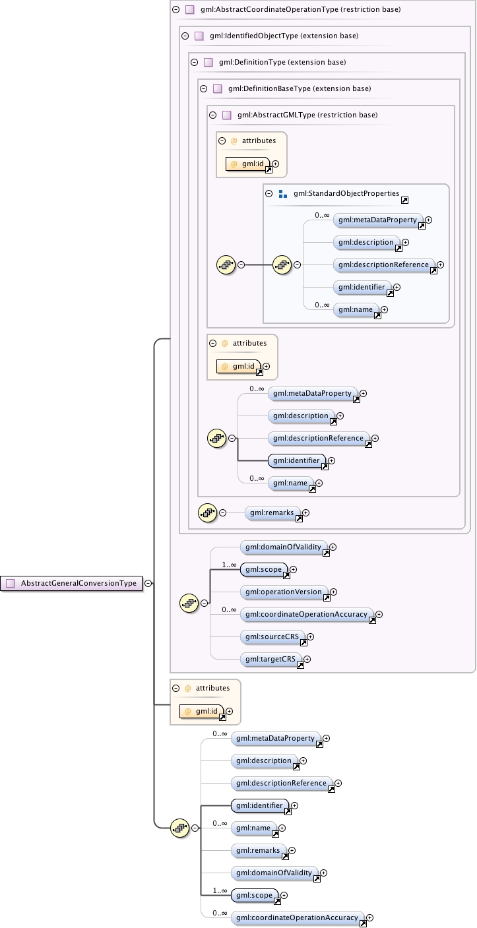Click the gml:StandardObjectProperties group icon
This screenshot has height=928, width=477.
pos(283,194)
